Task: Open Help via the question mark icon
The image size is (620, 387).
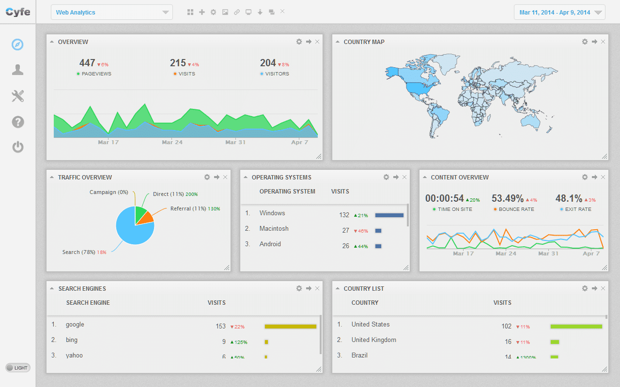Action: click(17, 122)
